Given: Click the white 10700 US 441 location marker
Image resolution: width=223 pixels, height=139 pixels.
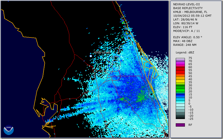Looking at the screenshot, I should [91, 56].
